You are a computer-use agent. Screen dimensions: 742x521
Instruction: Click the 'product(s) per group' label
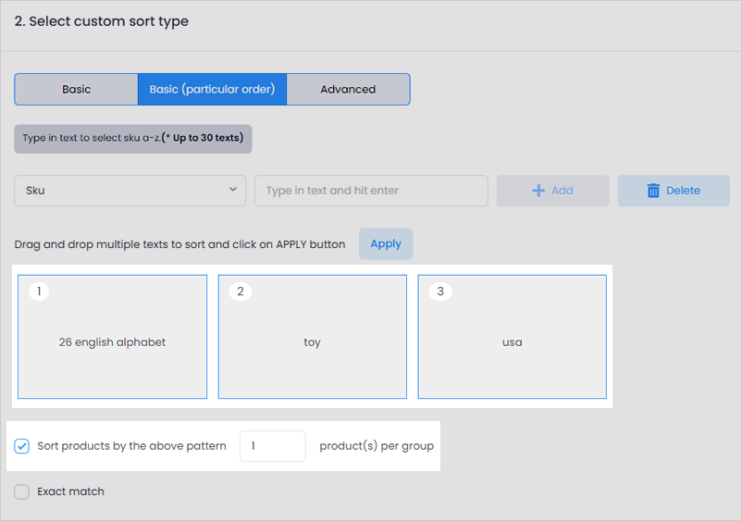(x=377, y=446)
